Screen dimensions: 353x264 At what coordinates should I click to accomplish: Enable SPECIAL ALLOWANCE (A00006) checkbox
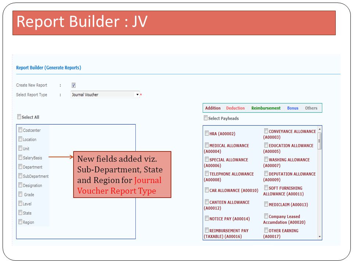[x=207, y=159]
